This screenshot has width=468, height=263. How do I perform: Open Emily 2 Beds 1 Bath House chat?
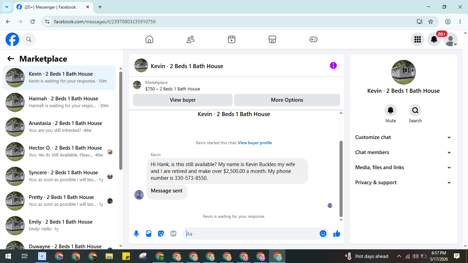pos(59,226)
